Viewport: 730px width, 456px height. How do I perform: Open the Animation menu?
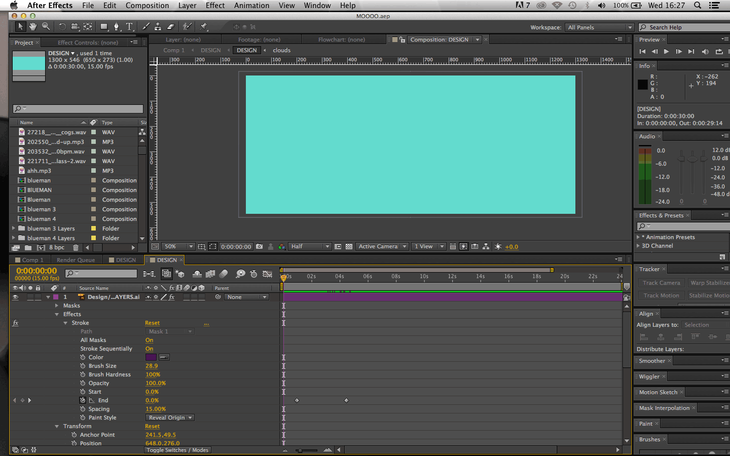tap(251, 5)
